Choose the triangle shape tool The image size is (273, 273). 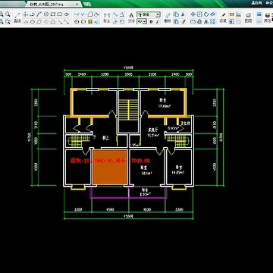point(26,22)
